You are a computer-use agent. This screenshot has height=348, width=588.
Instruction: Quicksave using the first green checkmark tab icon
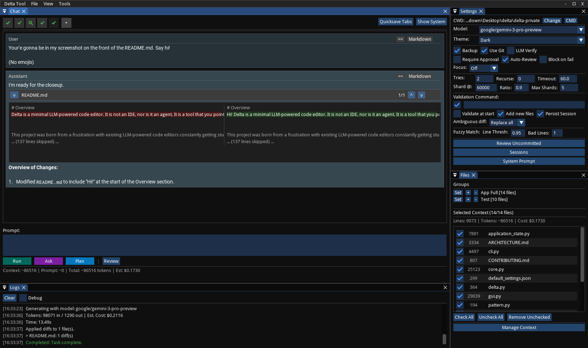point(8,23)
